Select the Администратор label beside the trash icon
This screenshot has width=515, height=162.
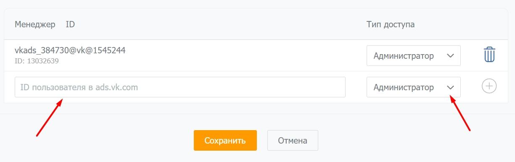pyautogui.click(x=404, y=56)
